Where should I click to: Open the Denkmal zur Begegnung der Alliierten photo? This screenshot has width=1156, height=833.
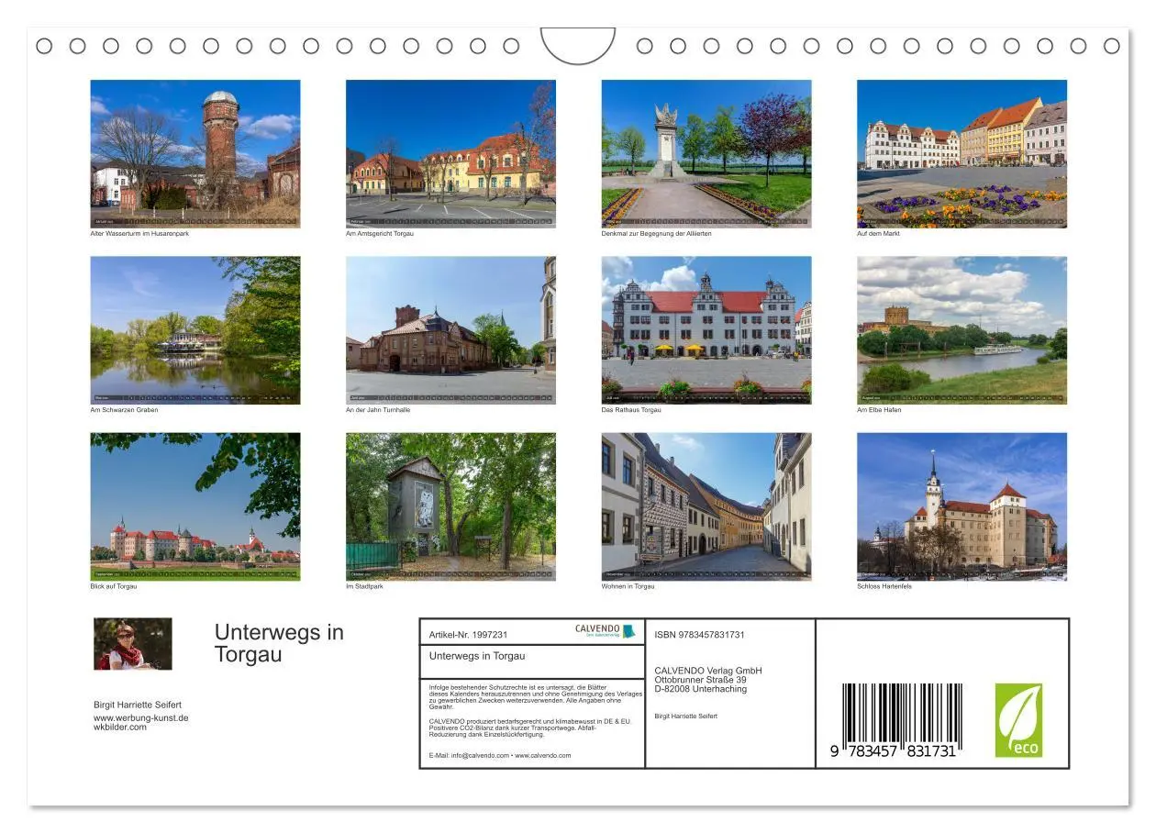[x=706, y=154]
